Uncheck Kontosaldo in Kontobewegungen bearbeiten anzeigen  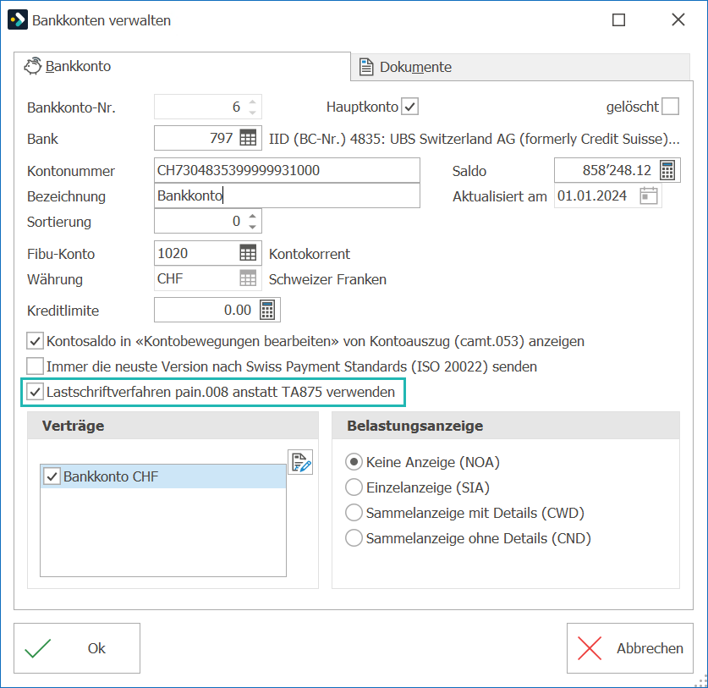point(36,341)
